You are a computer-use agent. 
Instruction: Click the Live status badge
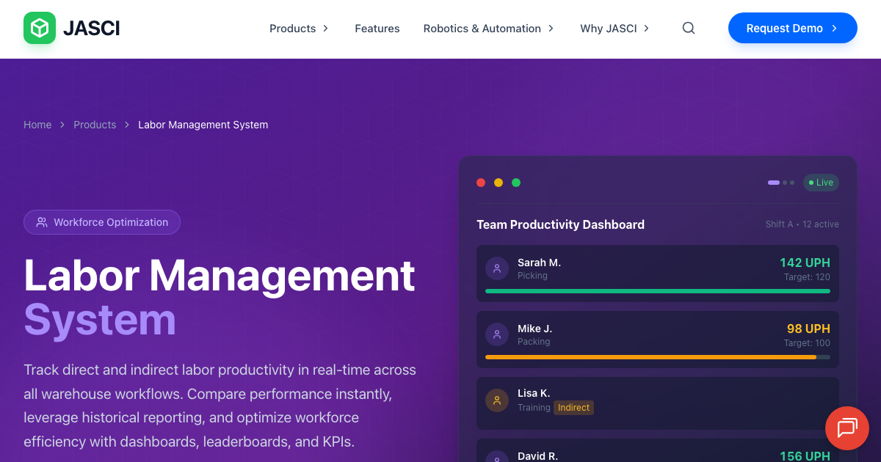821,183
